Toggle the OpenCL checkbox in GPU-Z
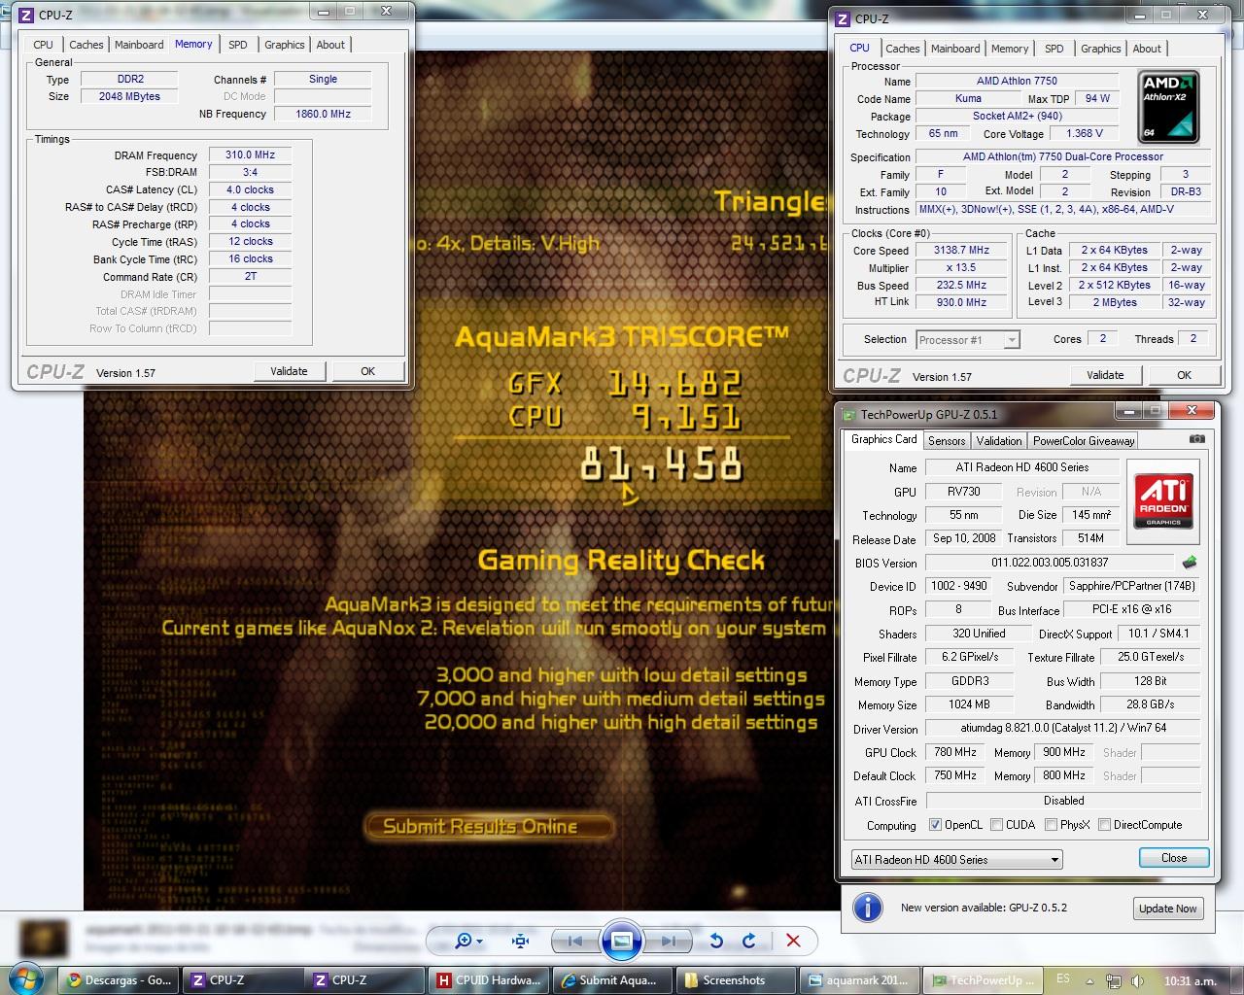The width and height of the screenshot is (1244, 995). [935, 825]
